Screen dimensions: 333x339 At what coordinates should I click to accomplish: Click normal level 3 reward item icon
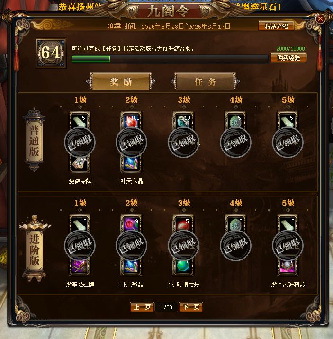point(183,121)
